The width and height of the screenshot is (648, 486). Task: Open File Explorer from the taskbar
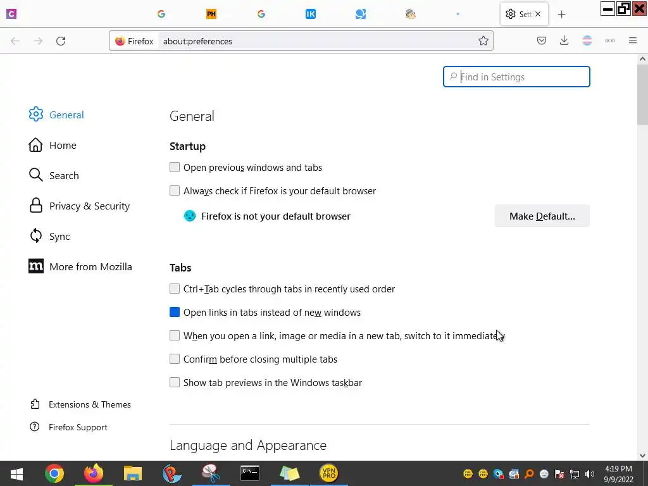click(133, 473)
